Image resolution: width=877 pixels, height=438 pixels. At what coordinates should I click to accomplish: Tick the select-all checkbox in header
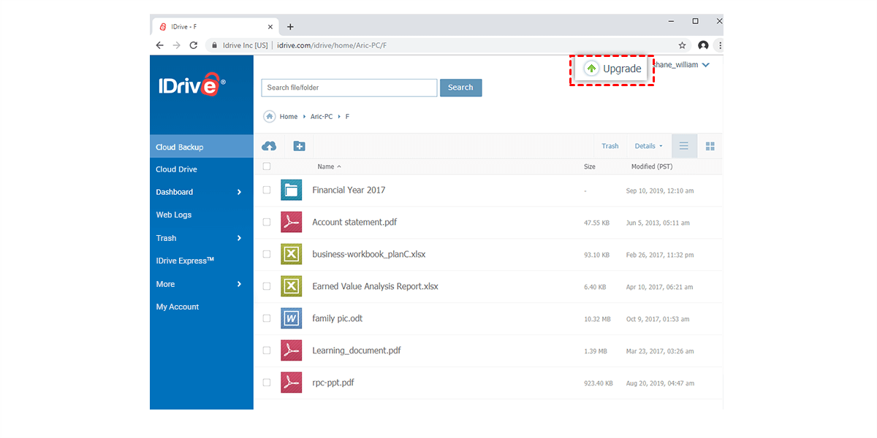(267, 166)
